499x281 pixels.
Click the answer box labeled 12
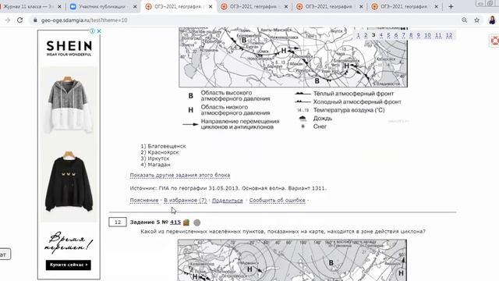[118, 222]
